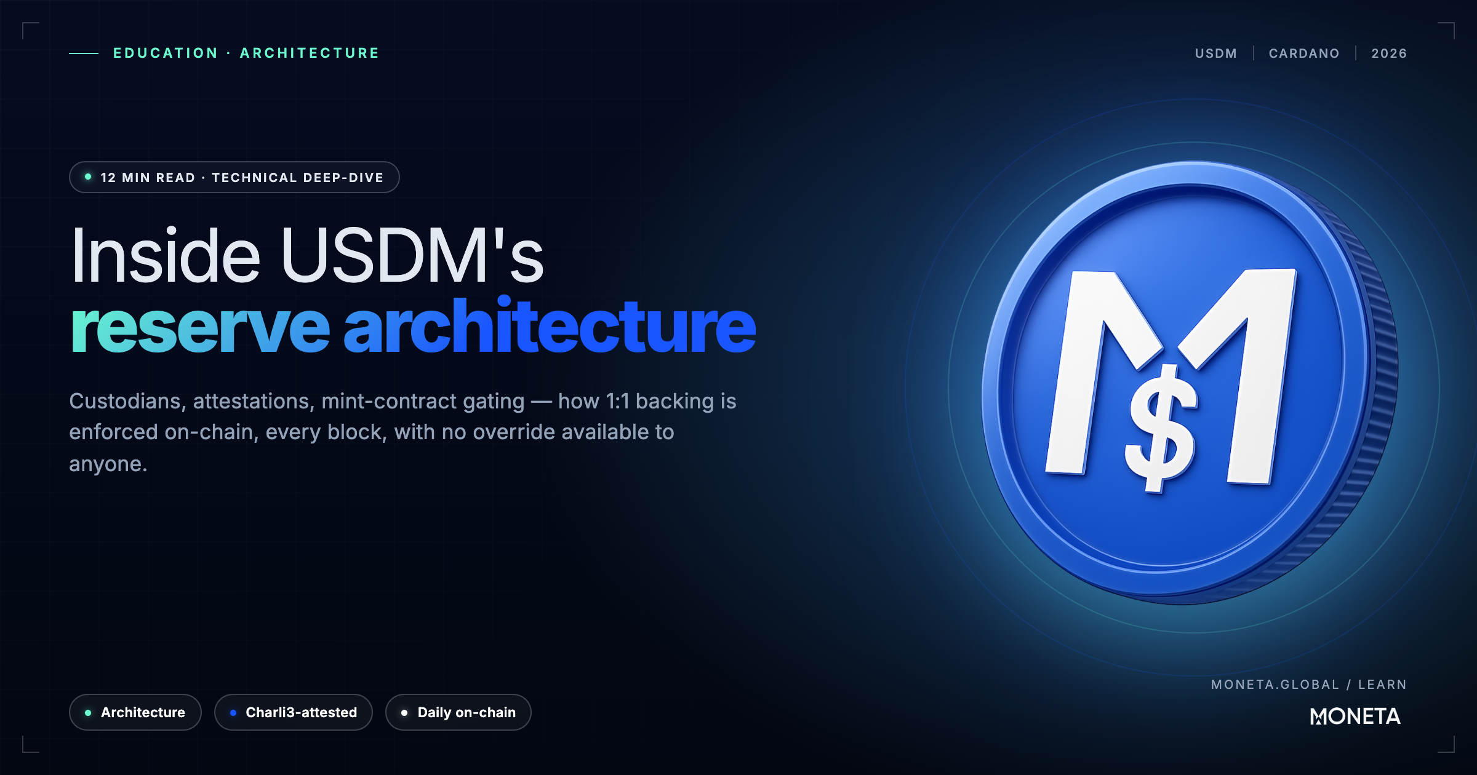Click the CARDANO label at top
This screenshot has width=1477, height=775.
point(1304,54)
